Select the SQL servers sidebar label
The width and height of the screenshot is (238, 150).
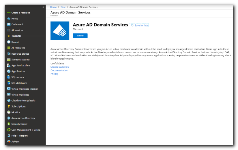click(18, 77)
